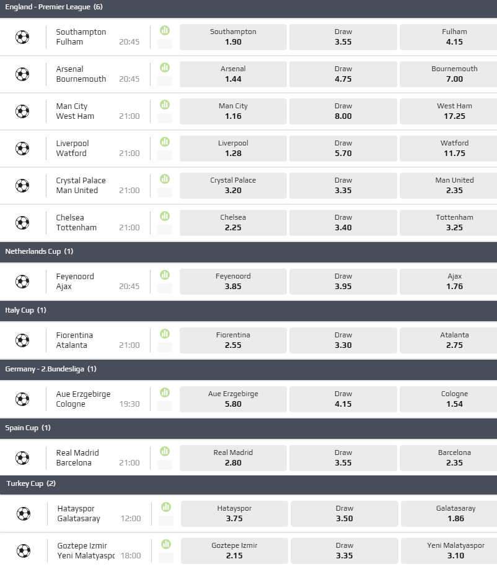Choose Galatasaray at 1.86 odds
This screenshot has height=567, width=497.
pos(455,514)
